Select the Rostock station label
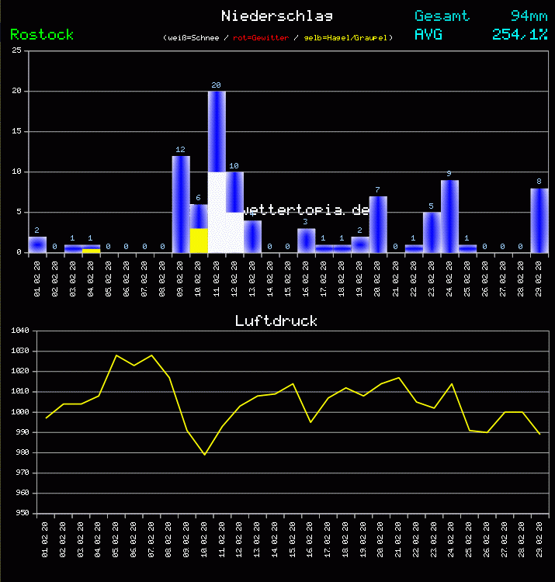The image size is (555, 582). [42, 34]
